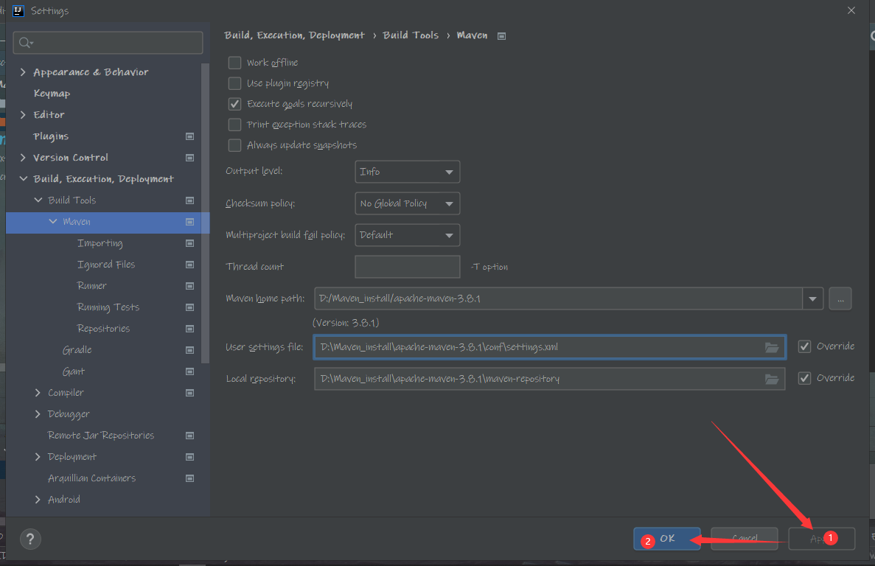The width and height of the screenshot is (875, 566).
Task: Select Plugins in settings tree
Action: [51, 136]
